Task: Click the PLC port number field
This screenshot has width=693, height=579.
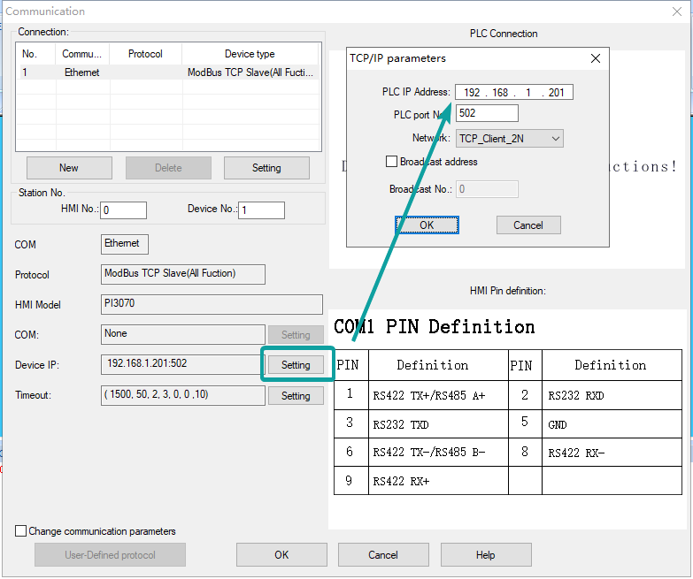Action: [487, 114]
